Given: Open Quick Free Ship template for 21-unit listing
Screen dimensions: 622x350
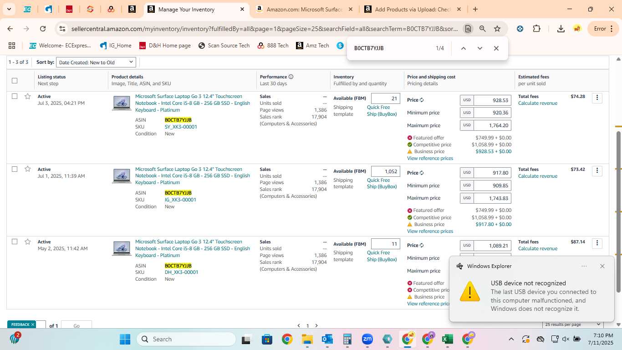Looking at the screenshot, I should pyautogui.click(x=382, y=111).
